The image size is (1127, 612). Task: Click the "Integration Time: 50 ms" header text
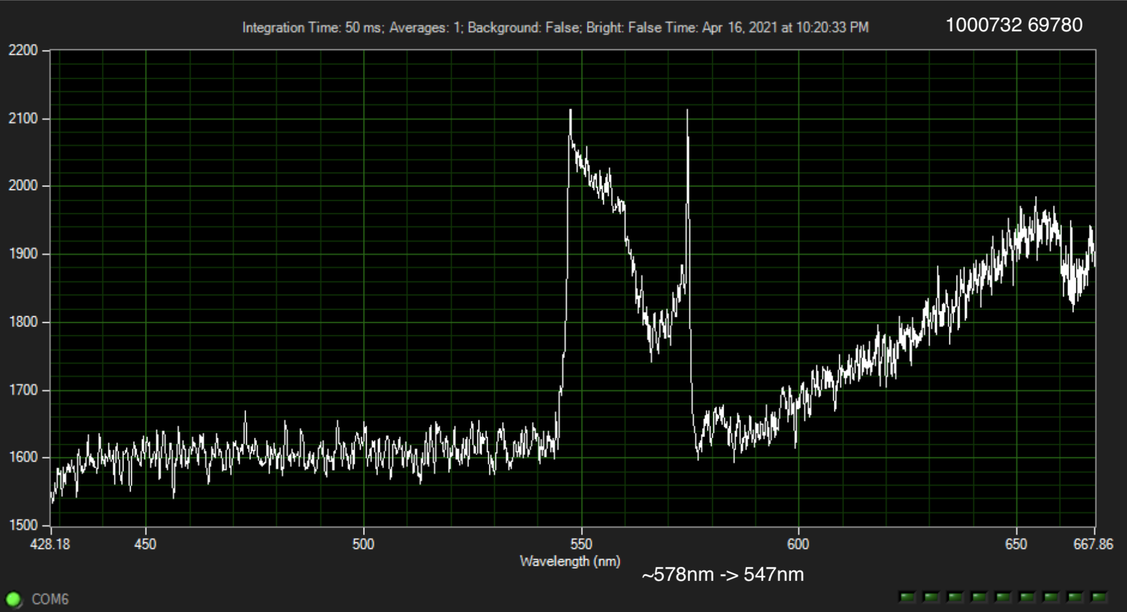pos(313,28)
